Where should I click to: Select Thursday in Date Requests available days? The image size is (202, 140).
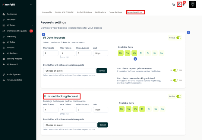[x=141, y=53]
